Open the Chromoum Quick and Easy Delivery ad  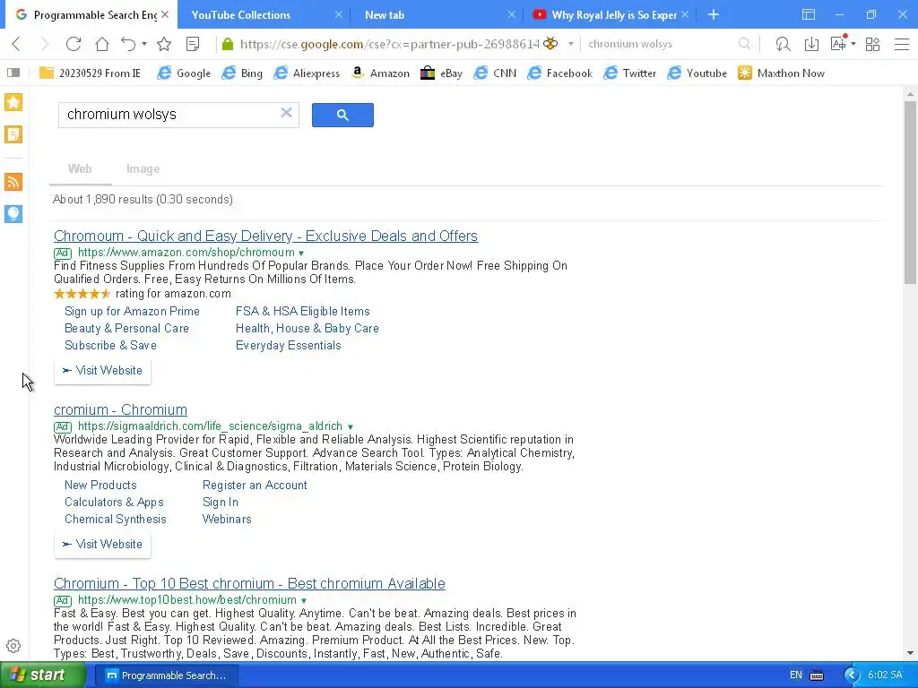tap(265, 236)
